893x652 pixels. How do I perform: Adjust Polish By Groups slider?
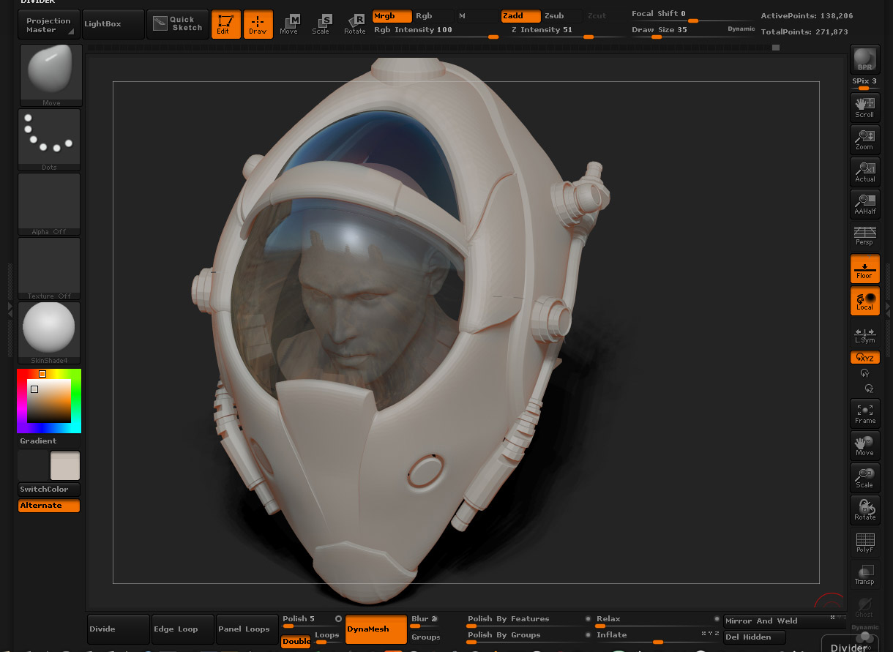point(528,637)
